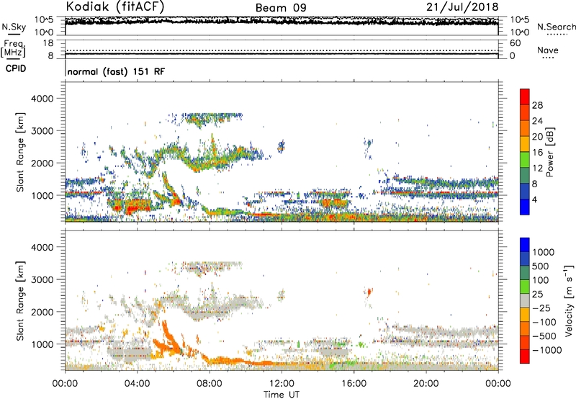Click the Time UT axis title
576x399 pixels.
pyautogui.click(x=282, y=394)
